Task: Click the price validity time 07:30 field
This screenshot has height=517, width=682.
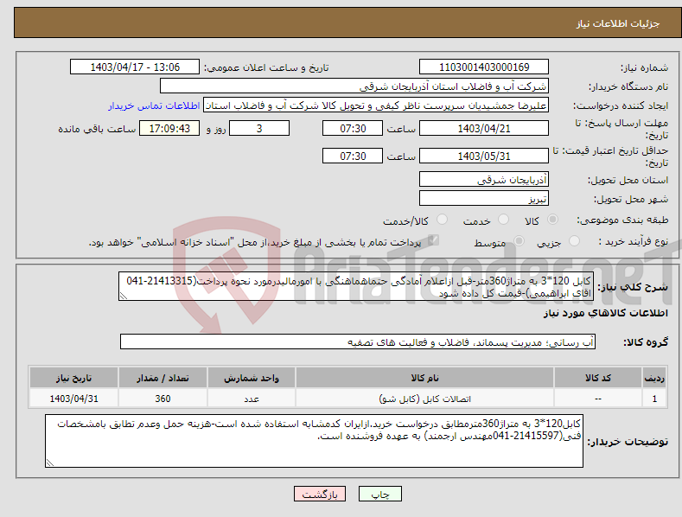Action: point(353,156)
